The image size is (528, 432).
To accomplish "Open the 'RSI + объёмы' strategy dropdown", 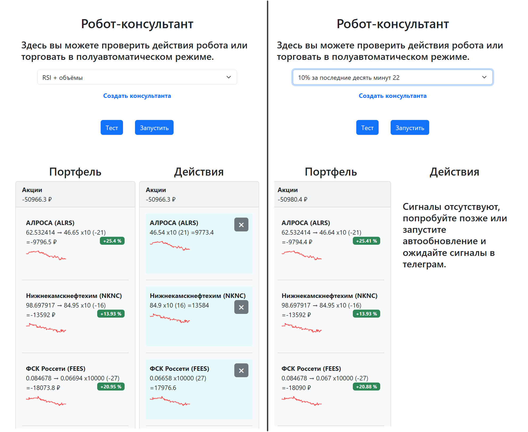I will [x=137, y=77].
